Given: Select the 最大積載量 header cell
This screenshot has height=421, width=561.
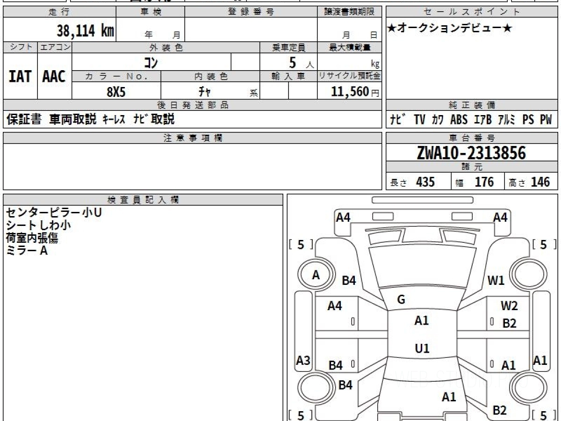Looking at the screenshot, I should (350, 47).
